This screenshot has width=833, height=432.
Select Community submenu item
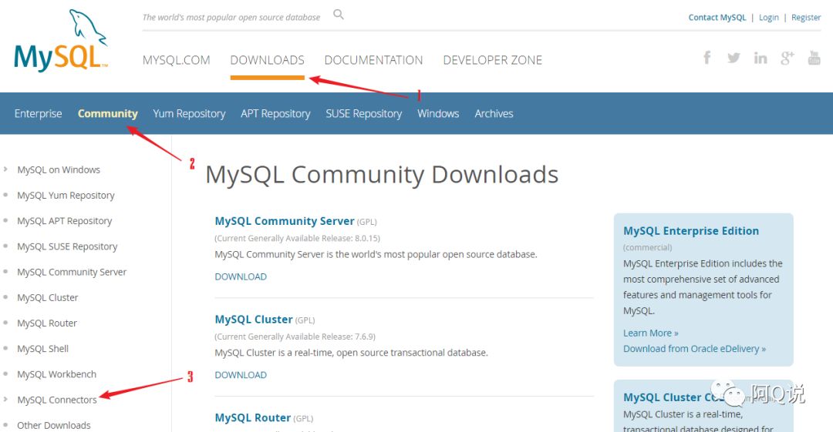coord(108,113)
